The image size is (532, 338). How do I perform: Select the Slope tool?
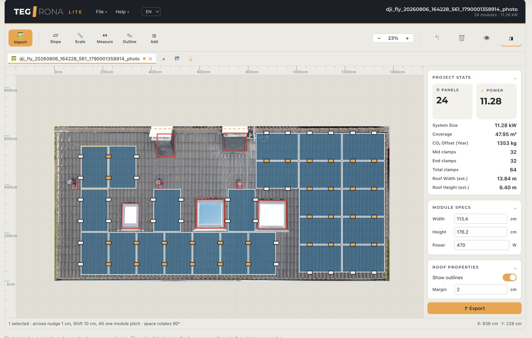[55, 38]
